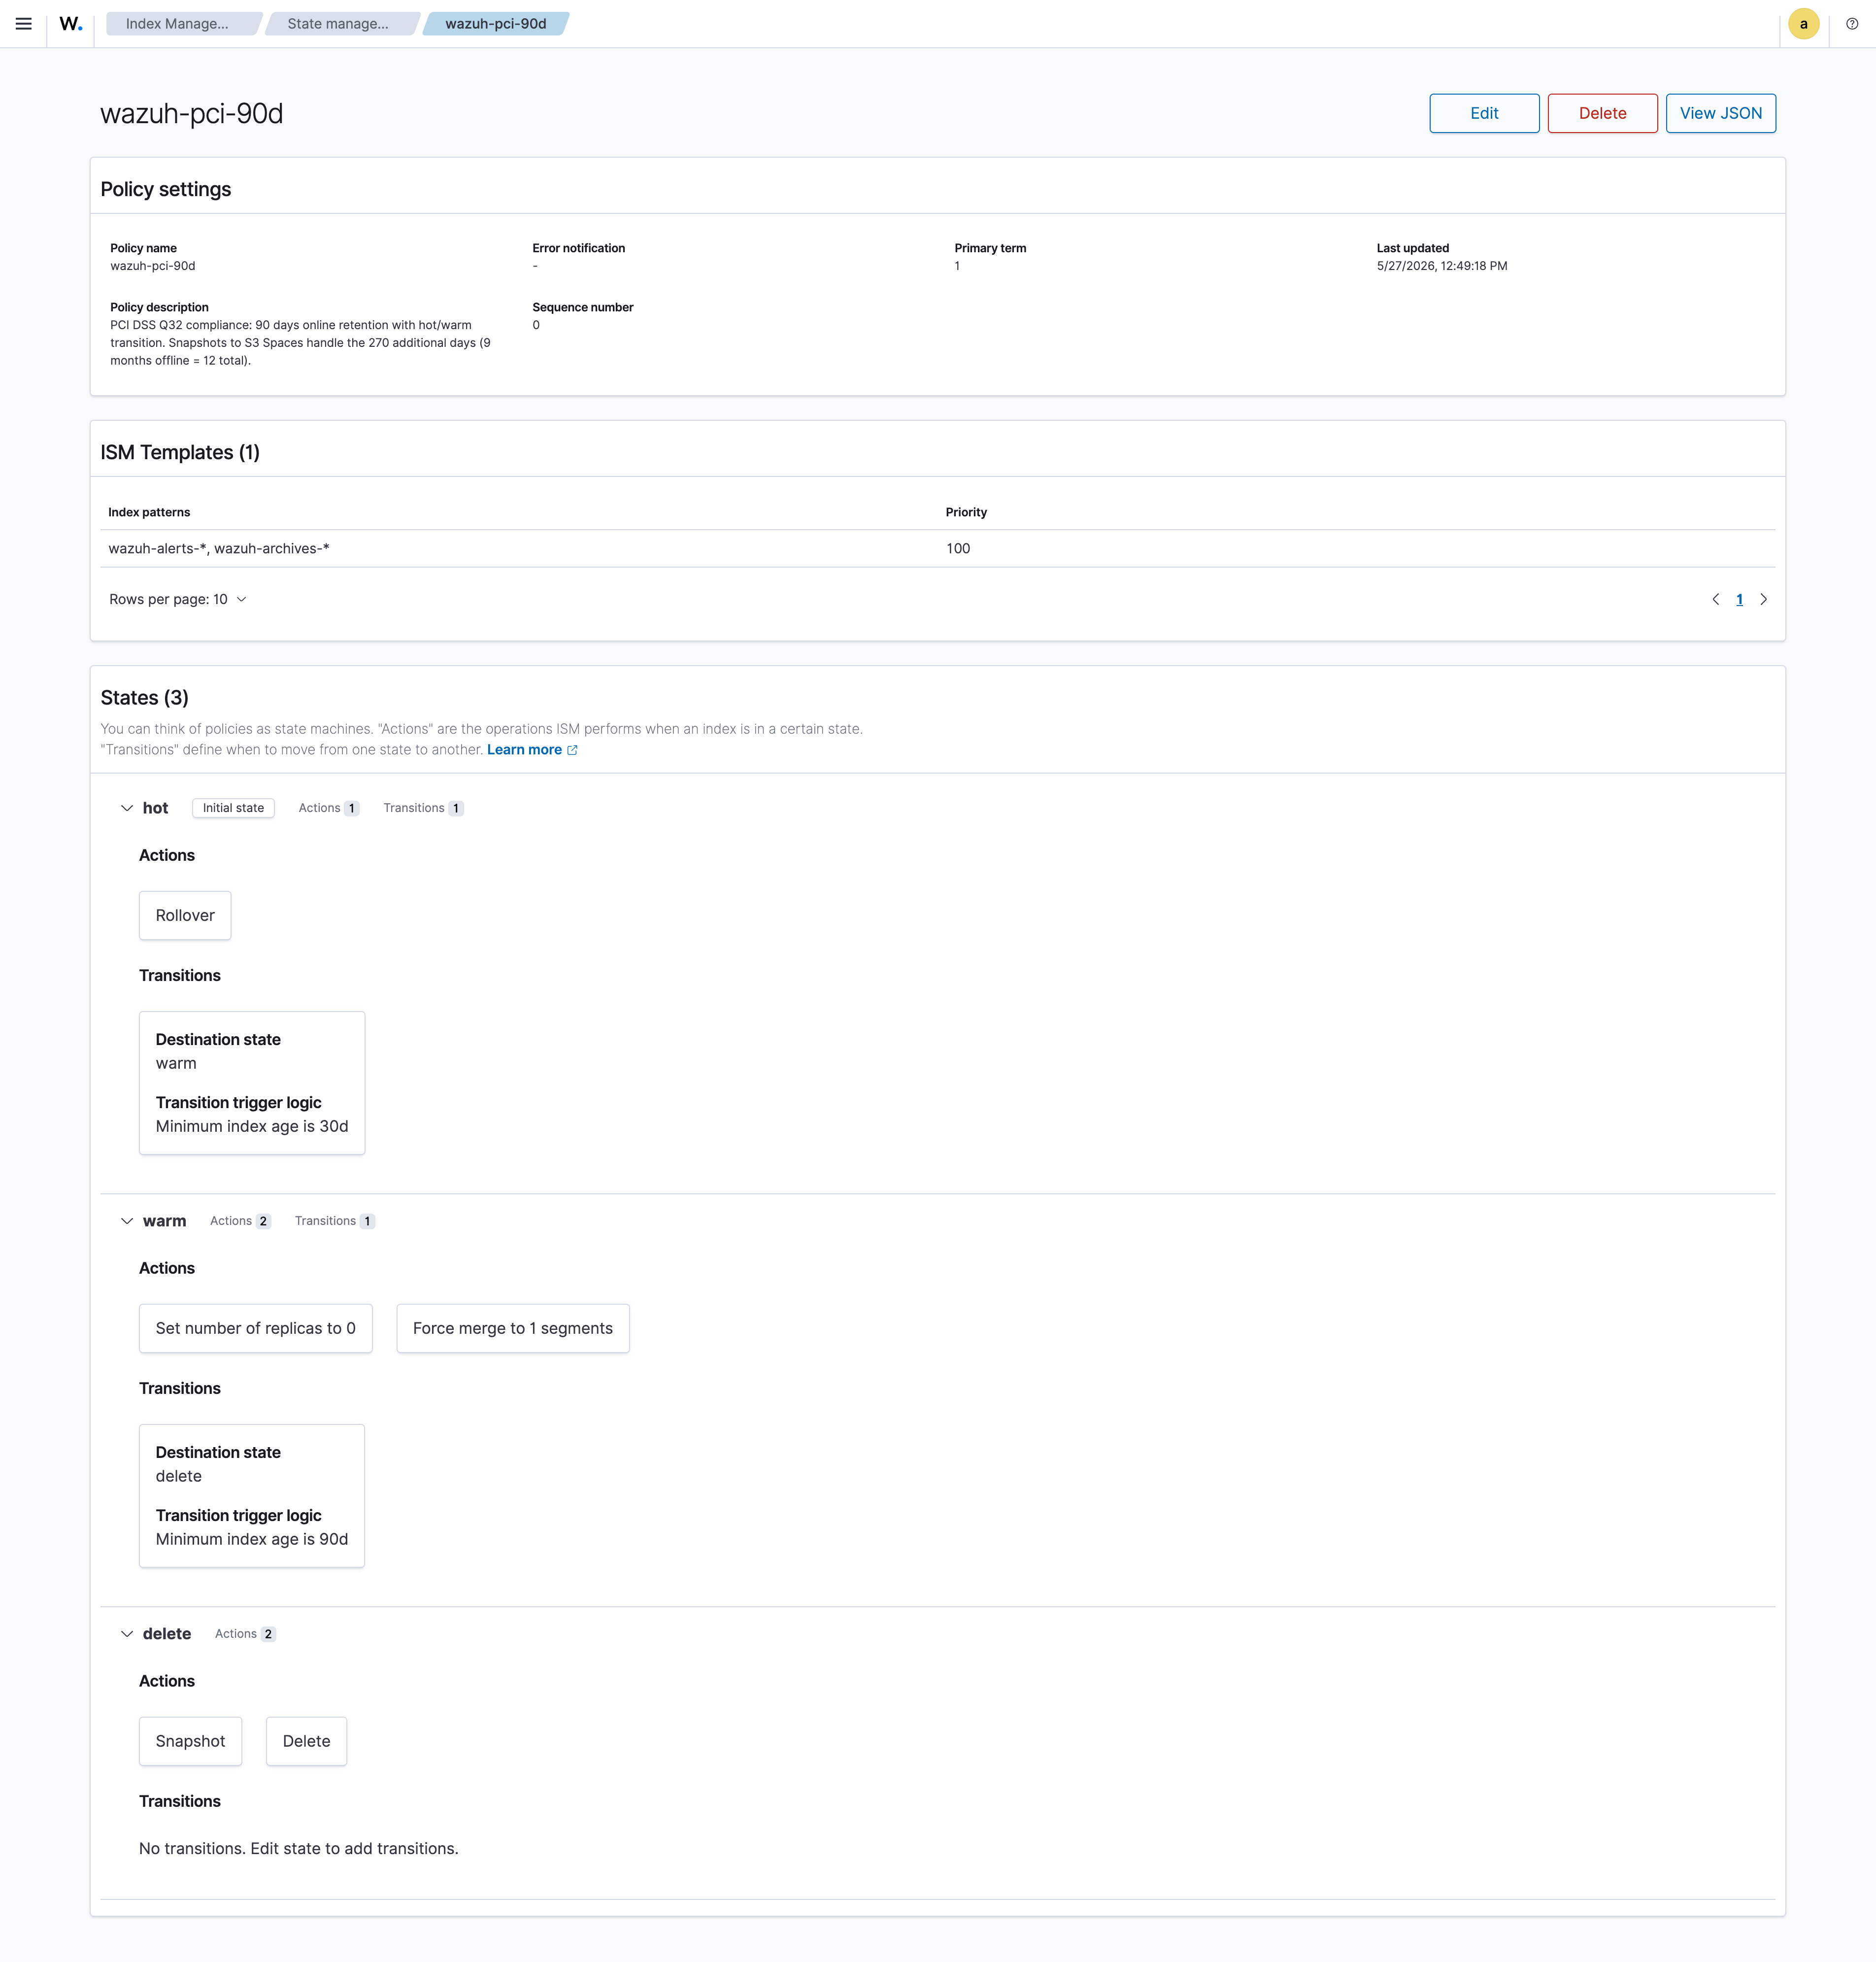Collapse the warm state section
Viewport: 1876px width, 1962px height.
click(127, 1221)
